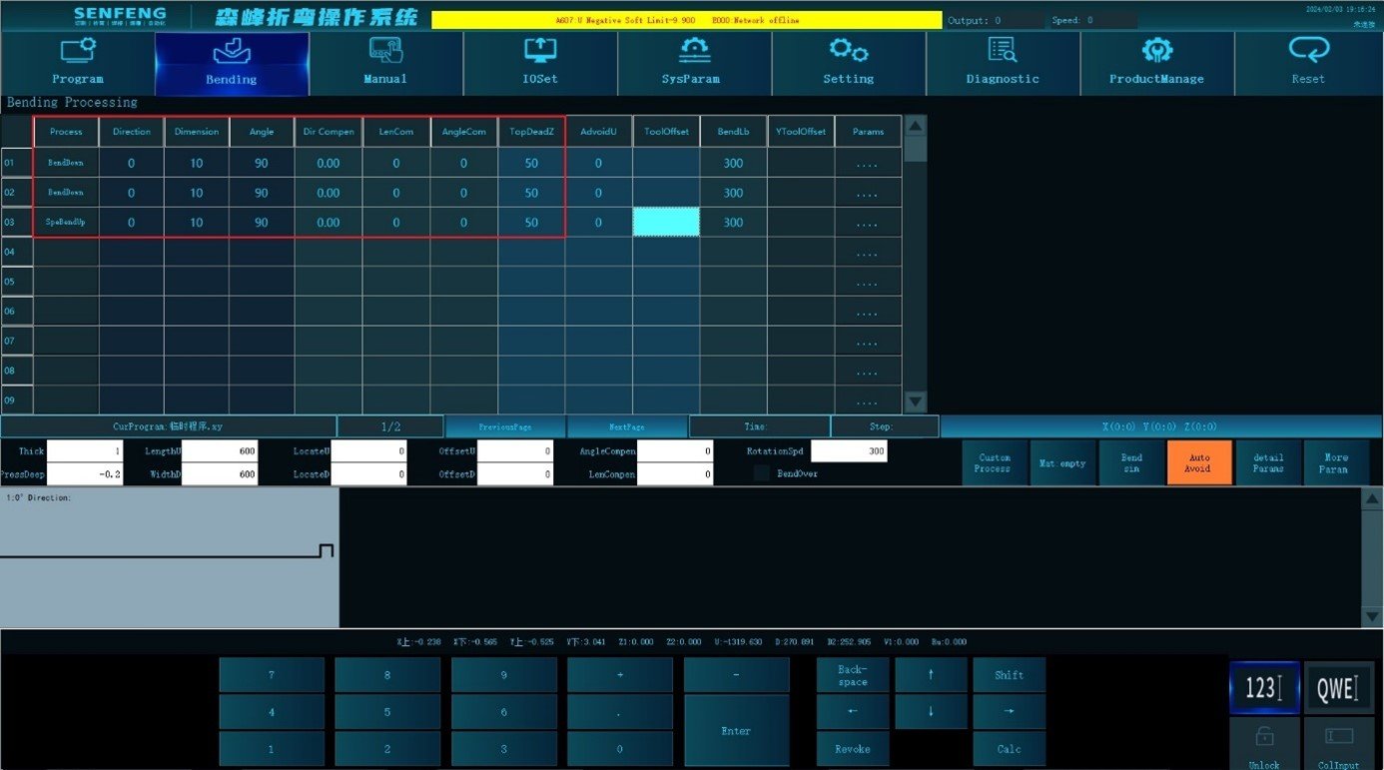The image size is (1384, 770).
Task: Click the Unlock icon
Action: click(x=1264, y=744)
